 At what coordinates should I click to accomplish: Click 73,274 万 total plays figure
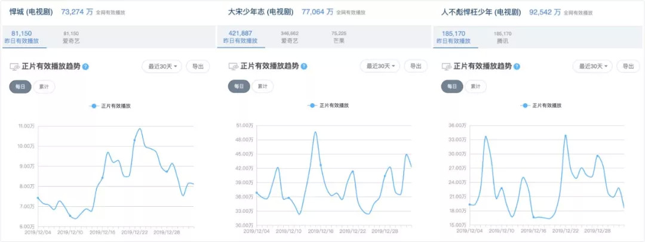77,12
